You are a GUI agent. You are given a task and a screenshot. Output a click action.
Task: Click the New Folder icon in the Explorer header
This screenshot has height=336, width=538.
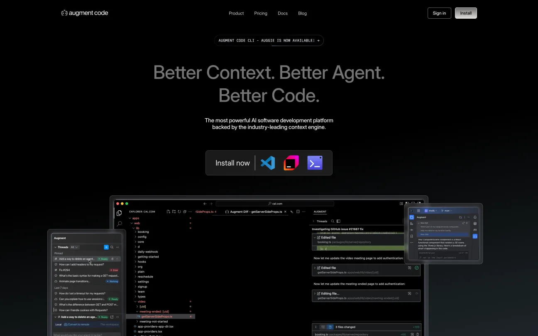click(x=174, y=212)
